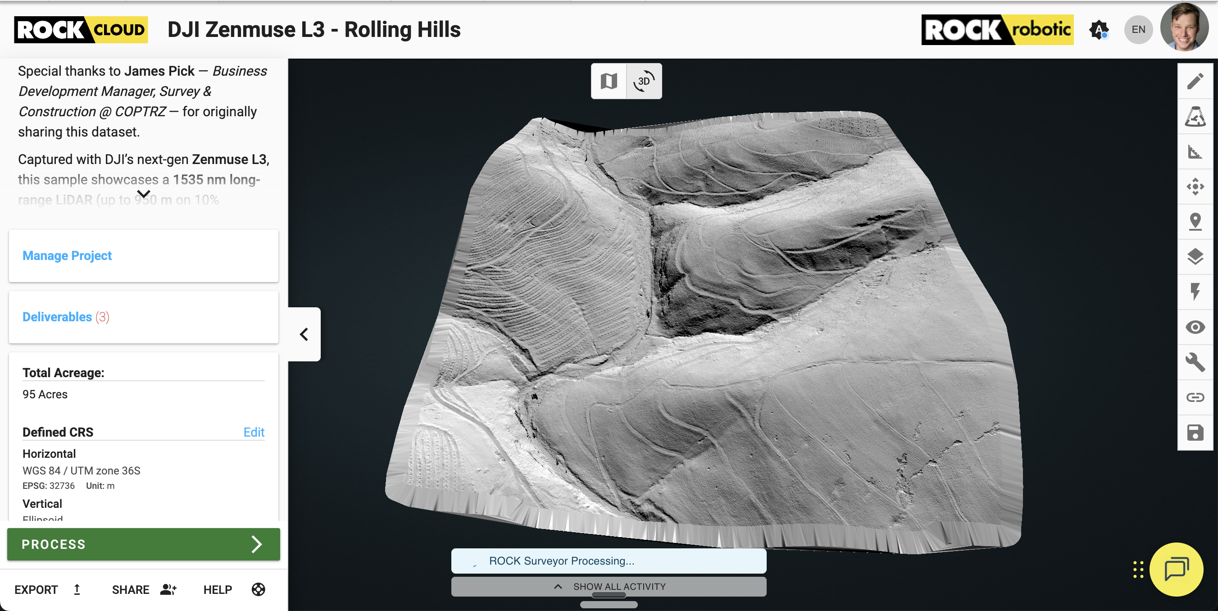This screenshot has height=611, width=1218.
Task: Click the lightning quick-actions icon
Action: (1195, 292)
